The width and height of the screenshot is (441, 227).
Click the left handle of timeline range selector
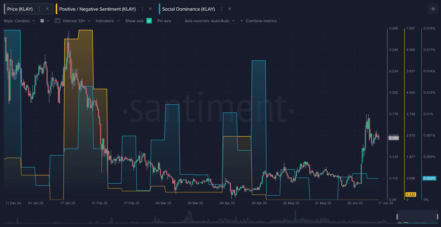398,216
